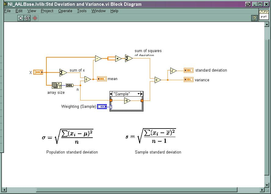Click the "variance" indicator label
Viewport: 271px width, 194px height.
pos(202,80)
